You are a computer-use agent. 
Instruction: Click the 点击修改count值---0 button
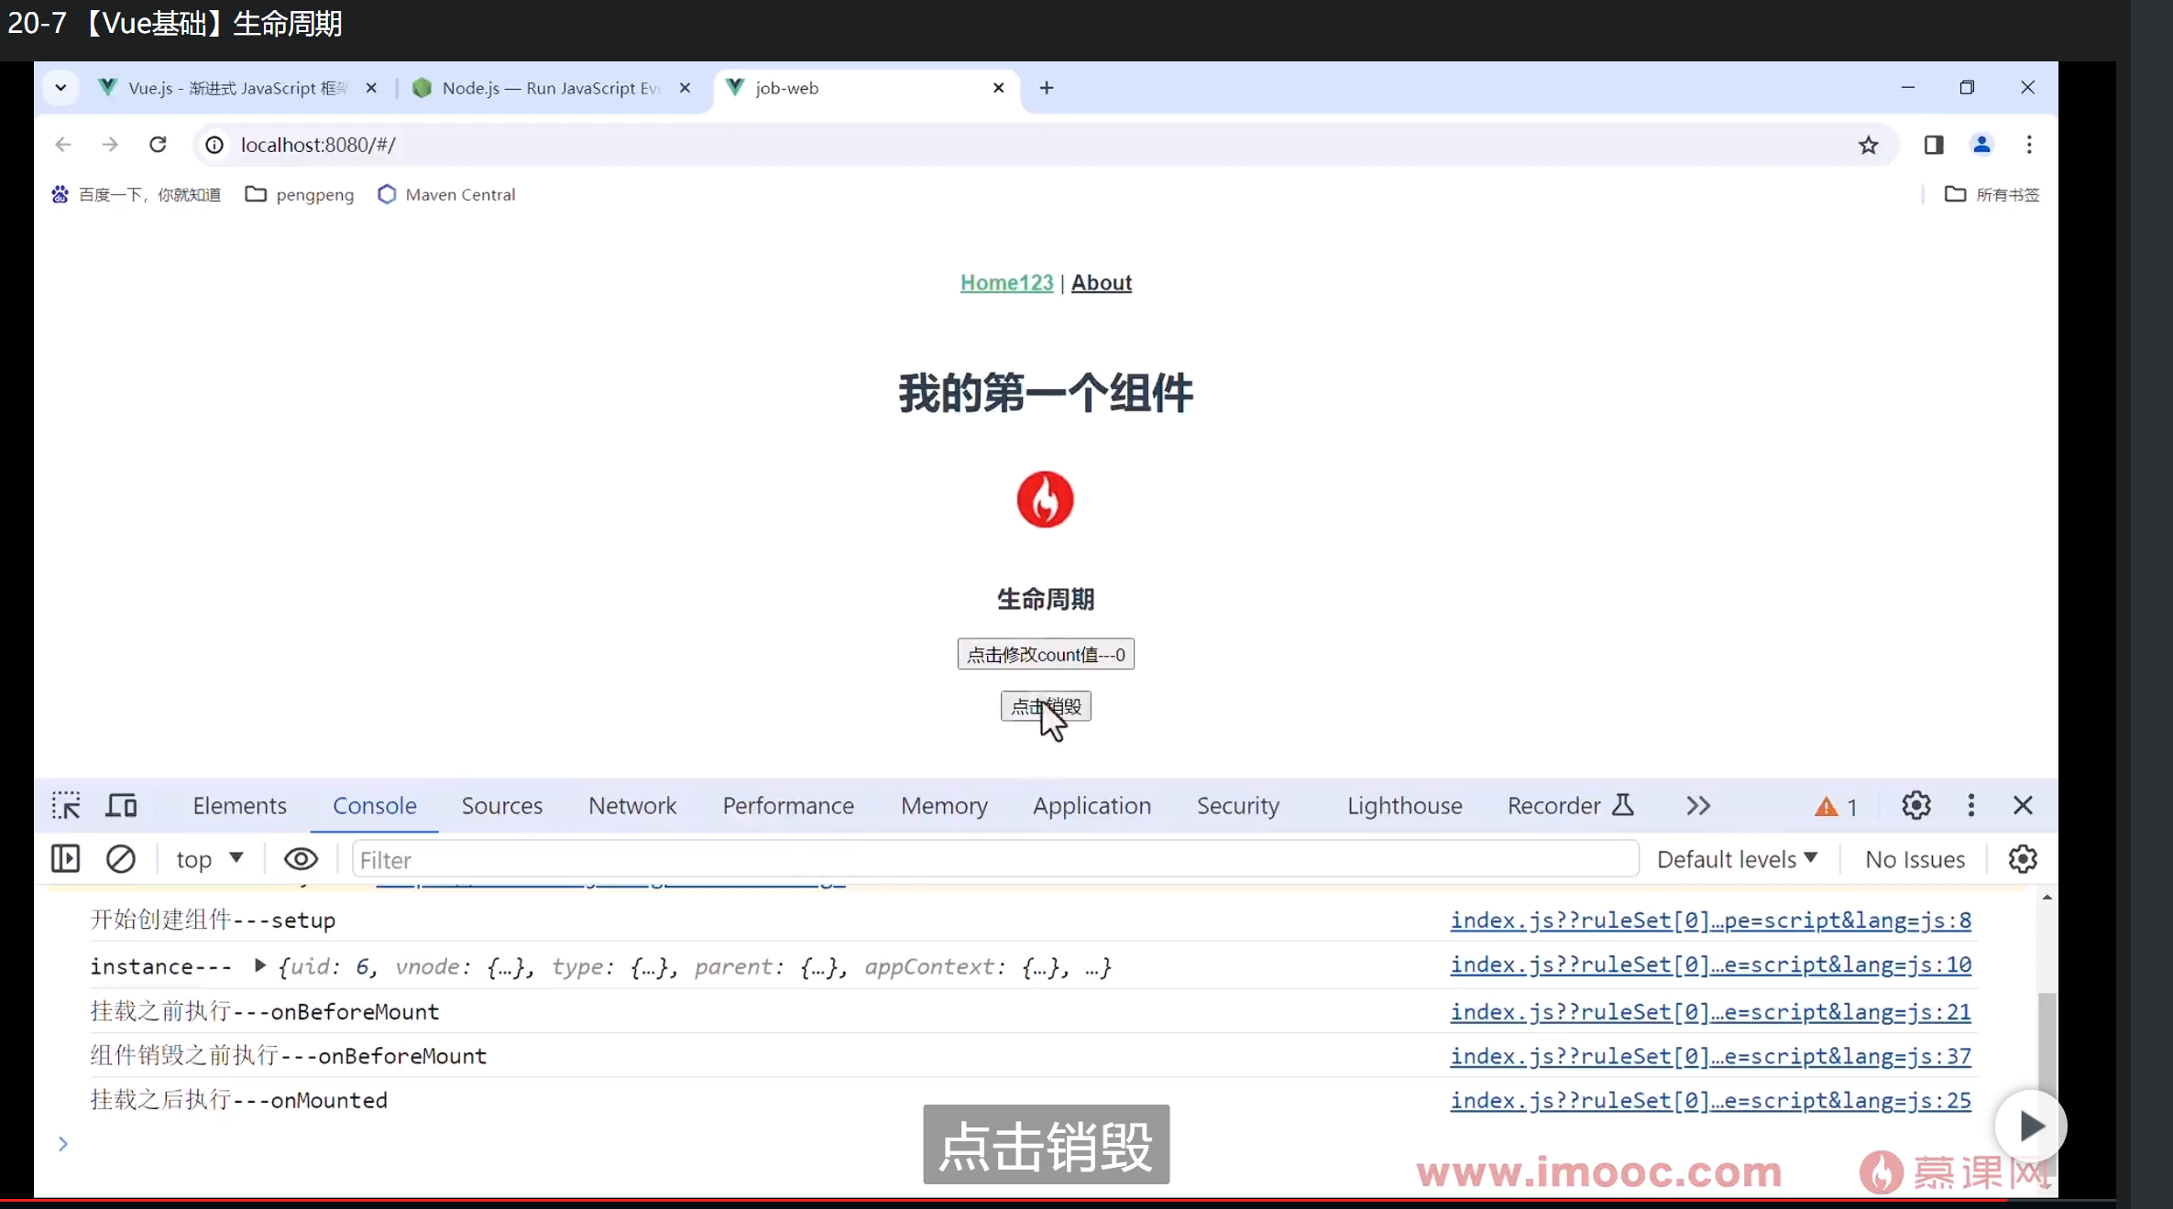coord(1045,655)
